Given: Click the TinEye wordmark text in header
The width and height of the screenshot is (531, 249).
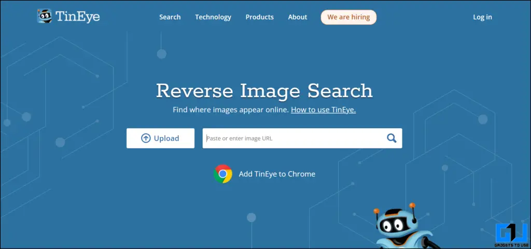Looking at the screenshot, I should click(x=78, y=16).
